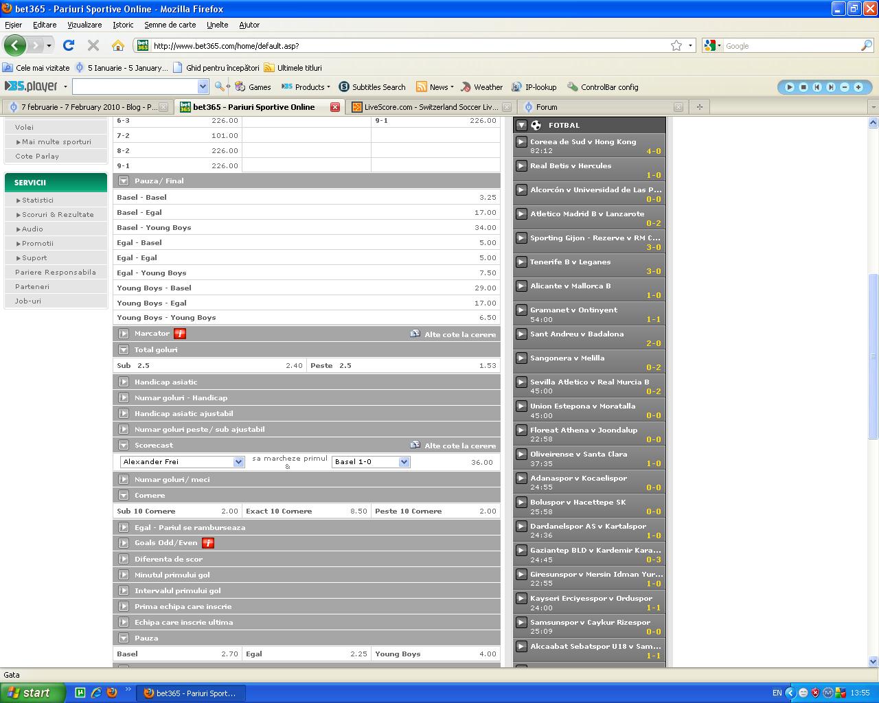Open the Weather toolbar item

click(x=481, y=87)
